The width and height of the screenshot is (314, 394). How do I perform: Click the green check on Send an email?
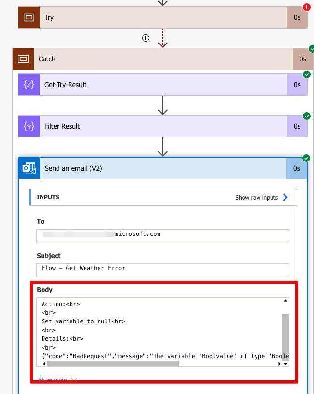306,158
